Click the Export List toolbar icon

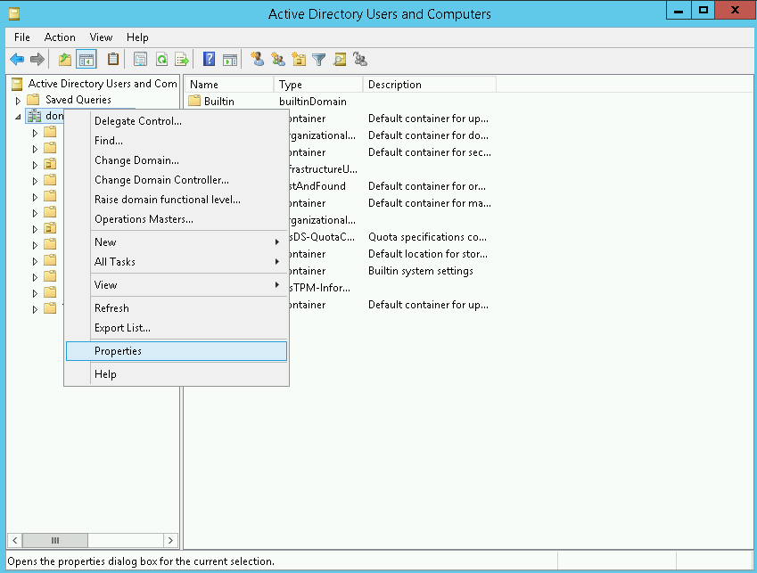[x=182, y=60]
